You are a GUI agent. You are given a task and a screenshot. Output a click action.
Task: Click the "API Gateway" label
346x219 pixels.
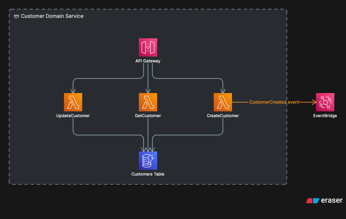[x=148, y=61]
